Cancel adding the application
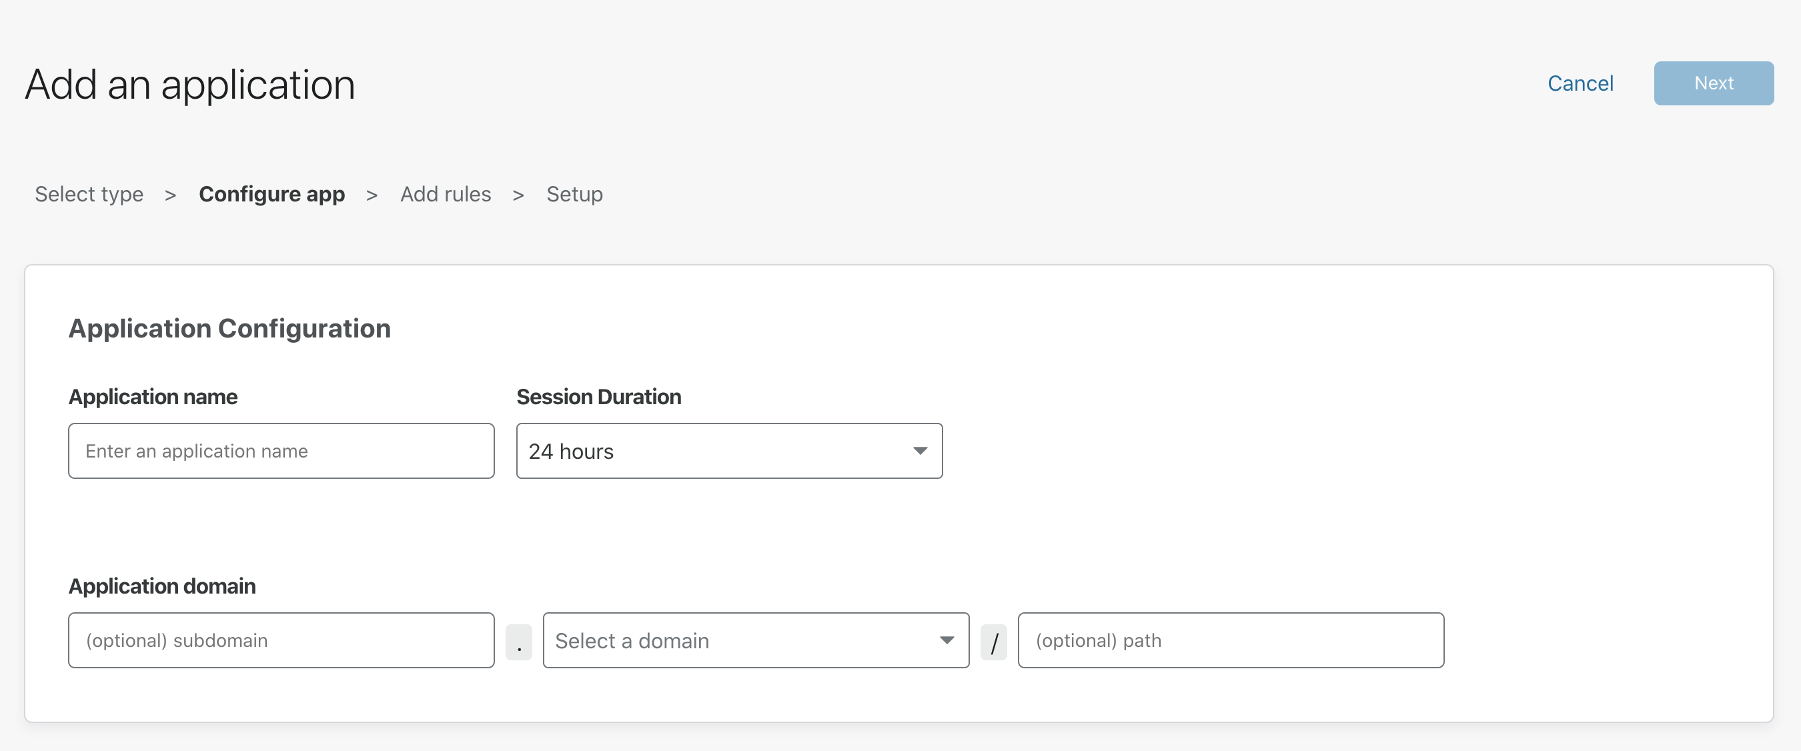 tap(1581, 83)
